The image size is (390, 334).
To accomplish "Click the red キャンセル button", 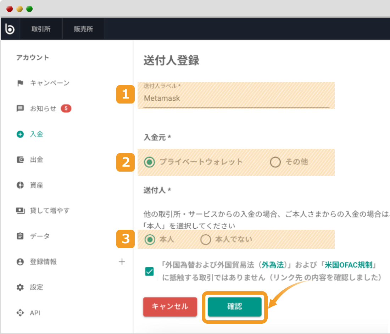I will pyautogui.click(x=170, y=306).
